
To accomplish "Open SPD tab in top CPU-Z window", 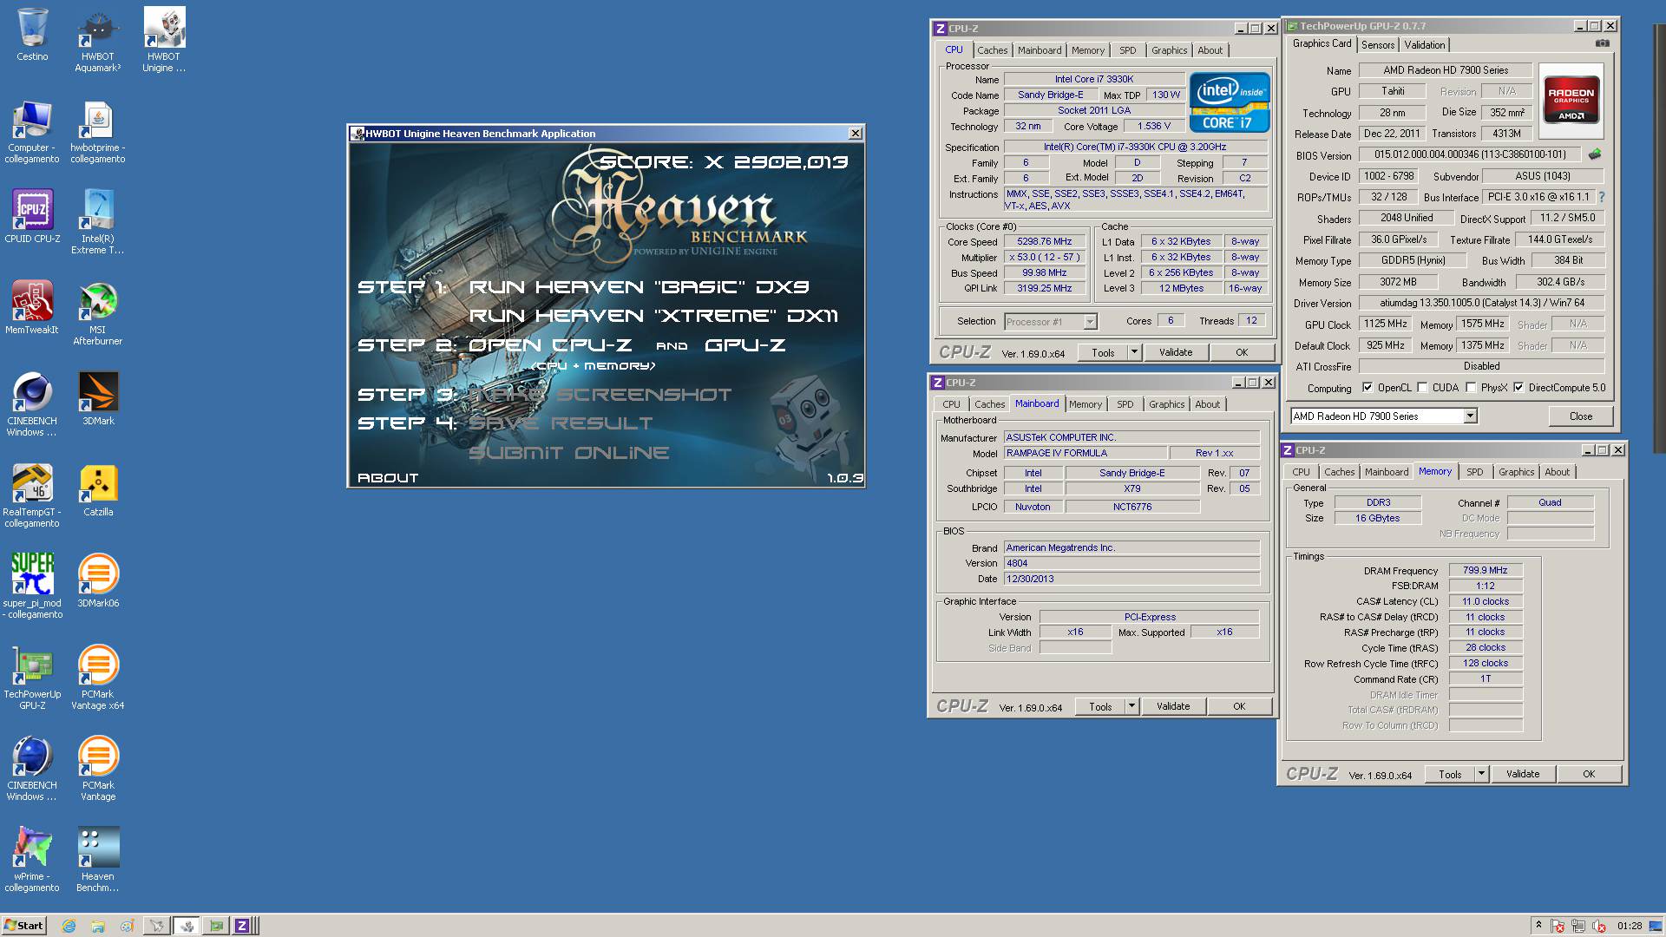I will pyautogui.click(x=1127, y=50).
